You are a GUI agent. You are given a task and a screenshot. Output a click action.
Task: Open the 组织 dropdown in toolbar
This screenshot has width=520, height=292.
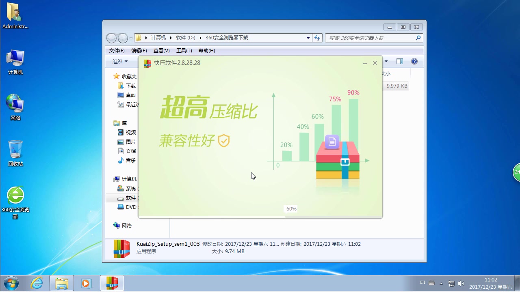click(x=120, y=62)
